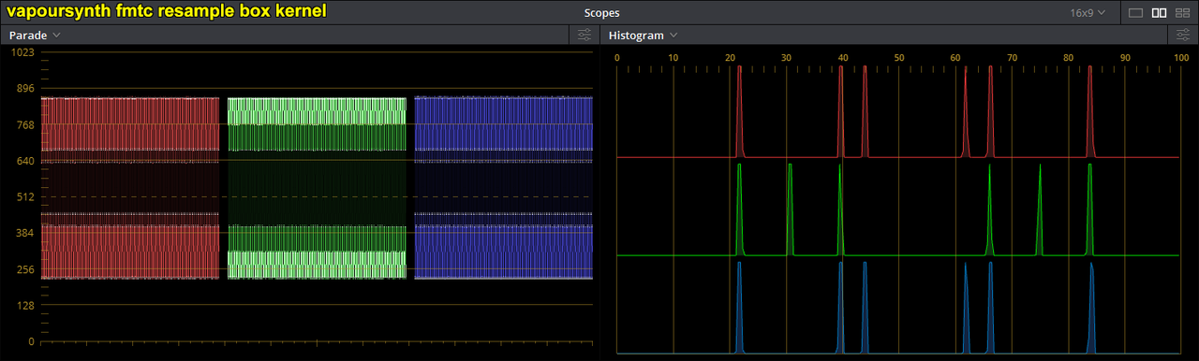The image size is (1199, 361).
Task: Click the 512 label on Parade axis
Action: [x=25, y=197]
